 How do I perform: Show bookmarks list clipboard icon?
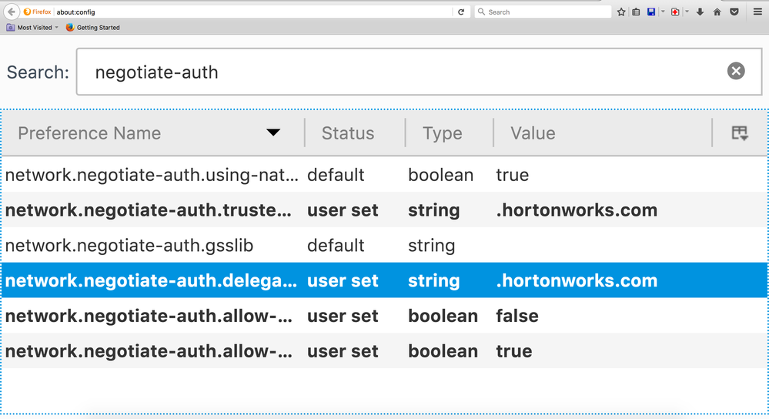[x=636, y=12]
